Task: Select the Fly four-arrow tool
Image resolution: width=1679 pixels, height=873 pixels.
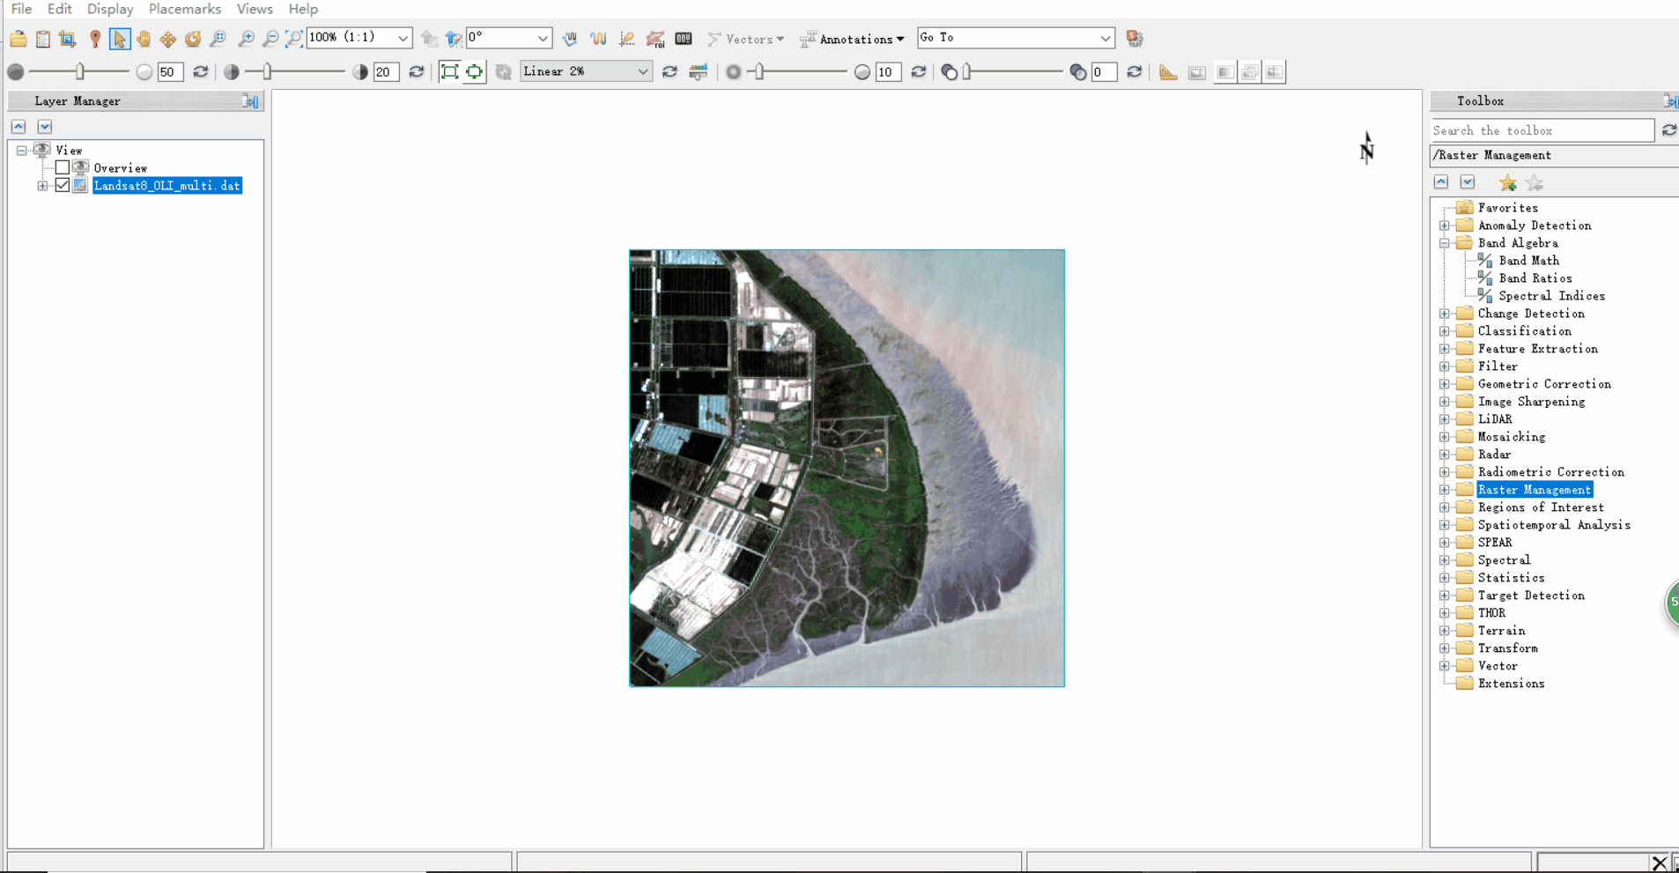Action: [168, 39]
